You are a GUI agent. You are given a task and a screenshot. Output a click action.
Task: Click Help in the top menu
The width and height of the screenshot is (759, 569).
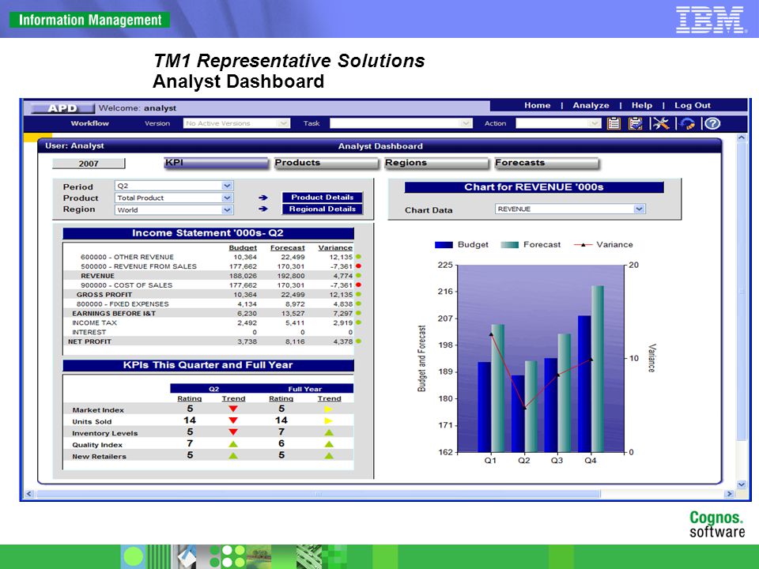(x=642, y=105)
